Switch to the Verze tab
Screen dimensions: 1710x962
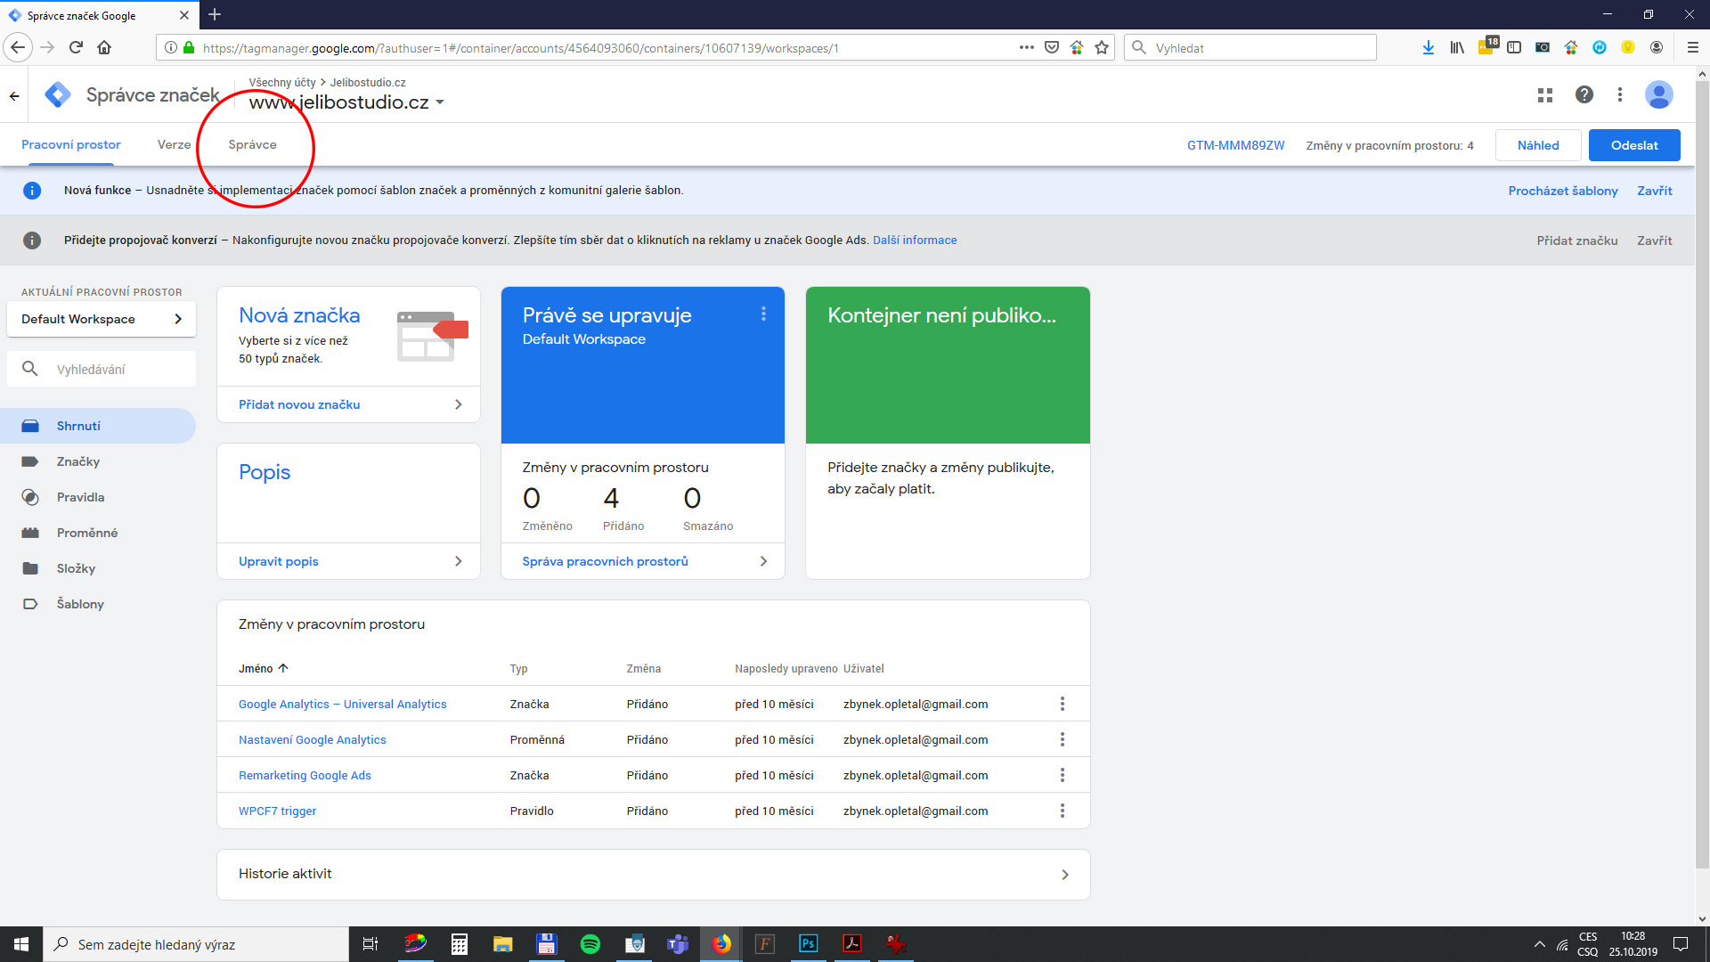(x=174, y=144)
